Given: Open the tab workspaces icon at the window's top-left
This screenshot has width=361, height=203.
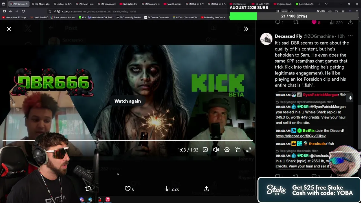Looking at the screenshot, I should click(x=3, y=4).
